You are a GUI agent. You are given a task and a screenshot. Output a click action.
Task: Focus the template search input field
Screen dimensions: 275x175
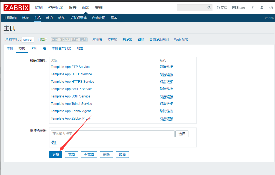113,134
